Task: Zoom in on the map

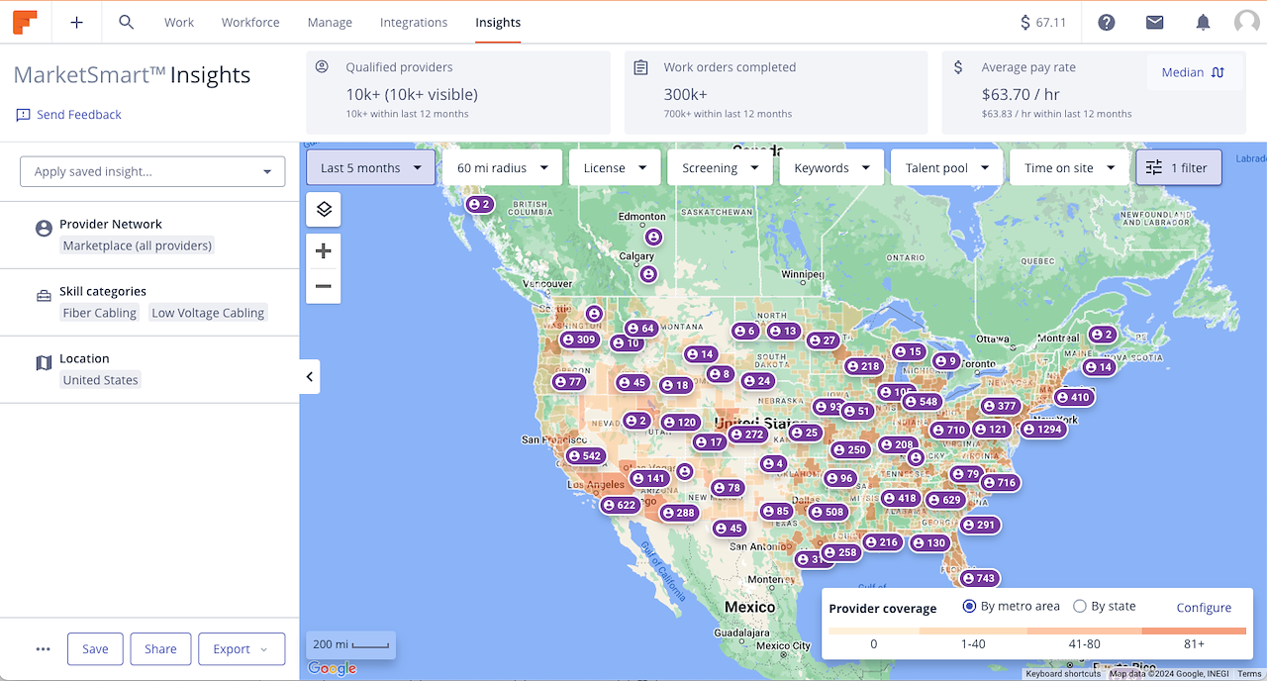Action: coord(324,251)
